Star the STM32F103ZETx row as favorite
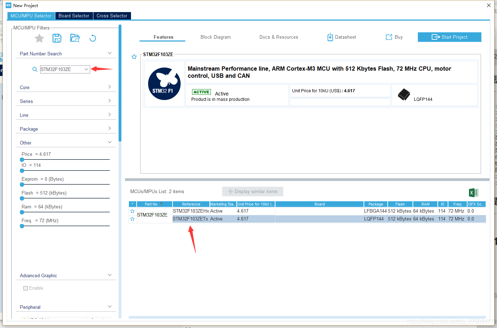The height and width of the screenshot is (328, 497). pyautogui.click(x=132, y=219)
